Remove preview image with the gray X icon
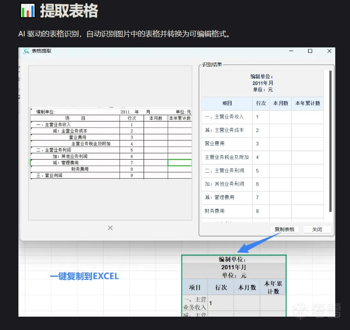Viewport: 350px width, 330px height. (x=110, y=228)
